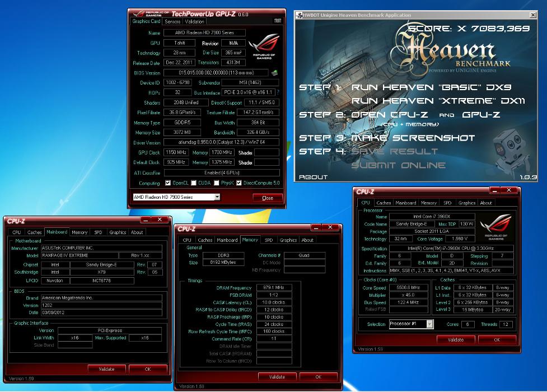Click GPU-Z screenshot camera icon
This screenshot has width=547, height=392.
[x=278, y=21]
